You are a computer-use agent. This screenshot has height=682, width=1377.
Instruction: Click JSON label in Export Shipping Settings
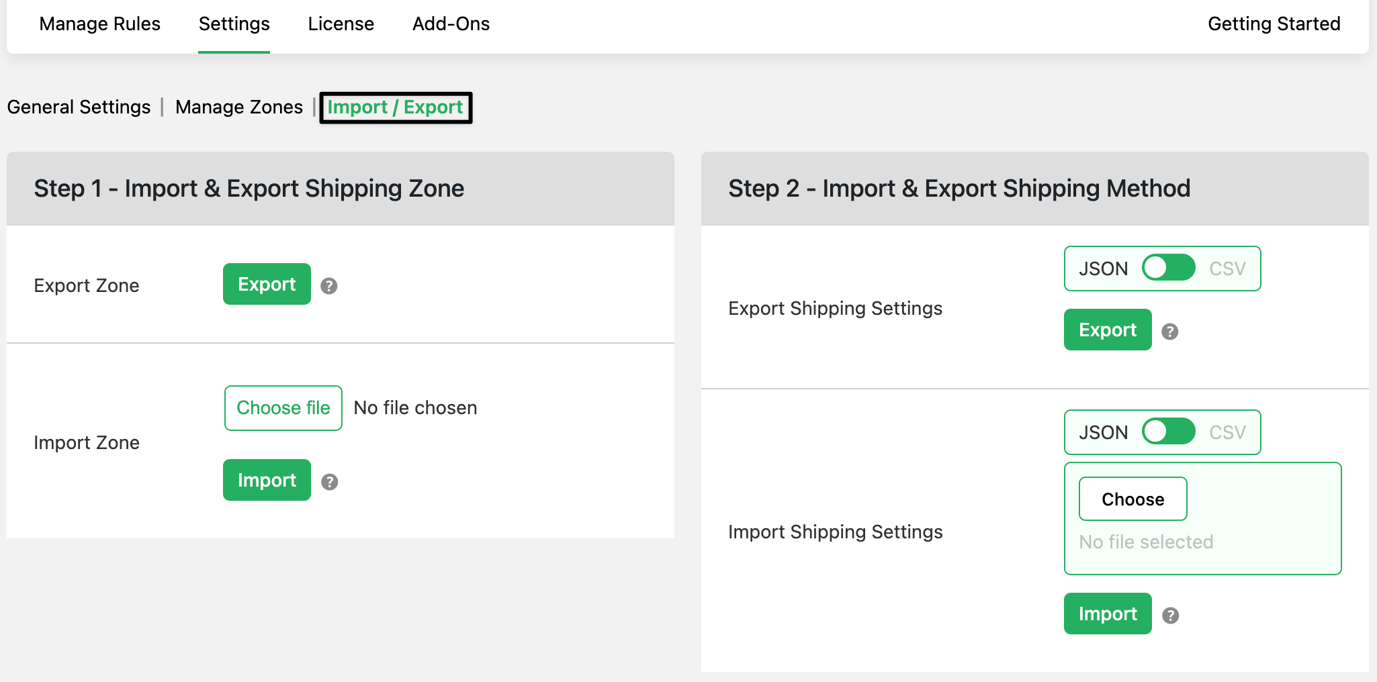[x=1103, y=269]
